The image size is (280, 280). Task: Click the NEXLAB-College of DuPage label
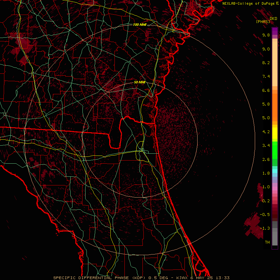[x=249, y=3]
